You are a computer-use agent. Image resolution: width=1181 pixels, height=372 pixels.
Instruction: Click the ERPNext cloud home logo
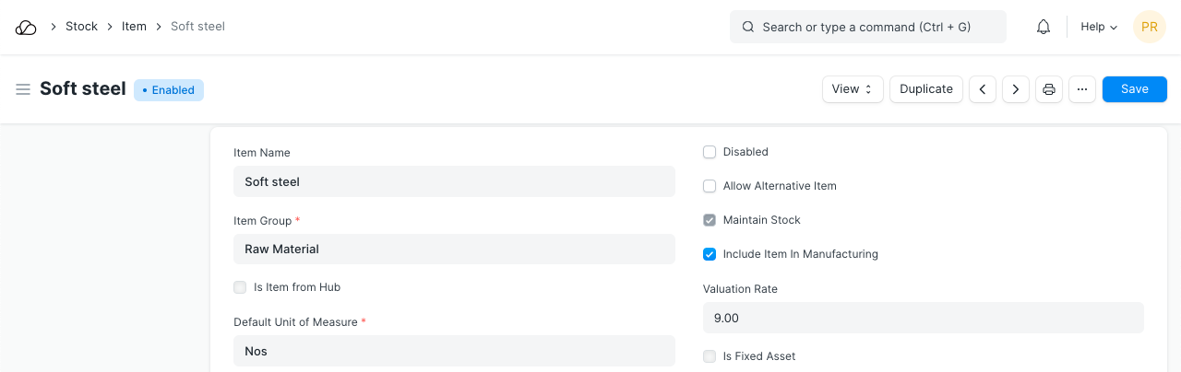click(x=26, y=28)
